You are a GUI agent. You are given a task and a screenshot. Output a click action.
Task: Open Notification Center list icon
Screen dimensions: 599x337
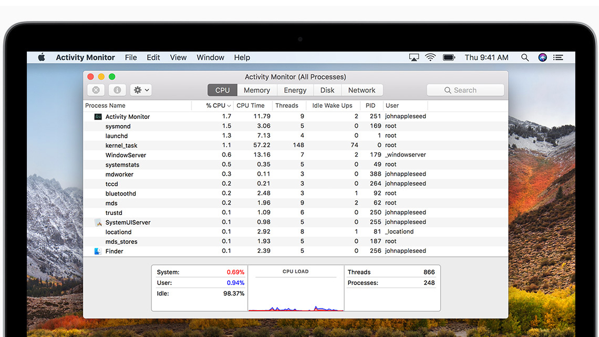pos(558,57)
